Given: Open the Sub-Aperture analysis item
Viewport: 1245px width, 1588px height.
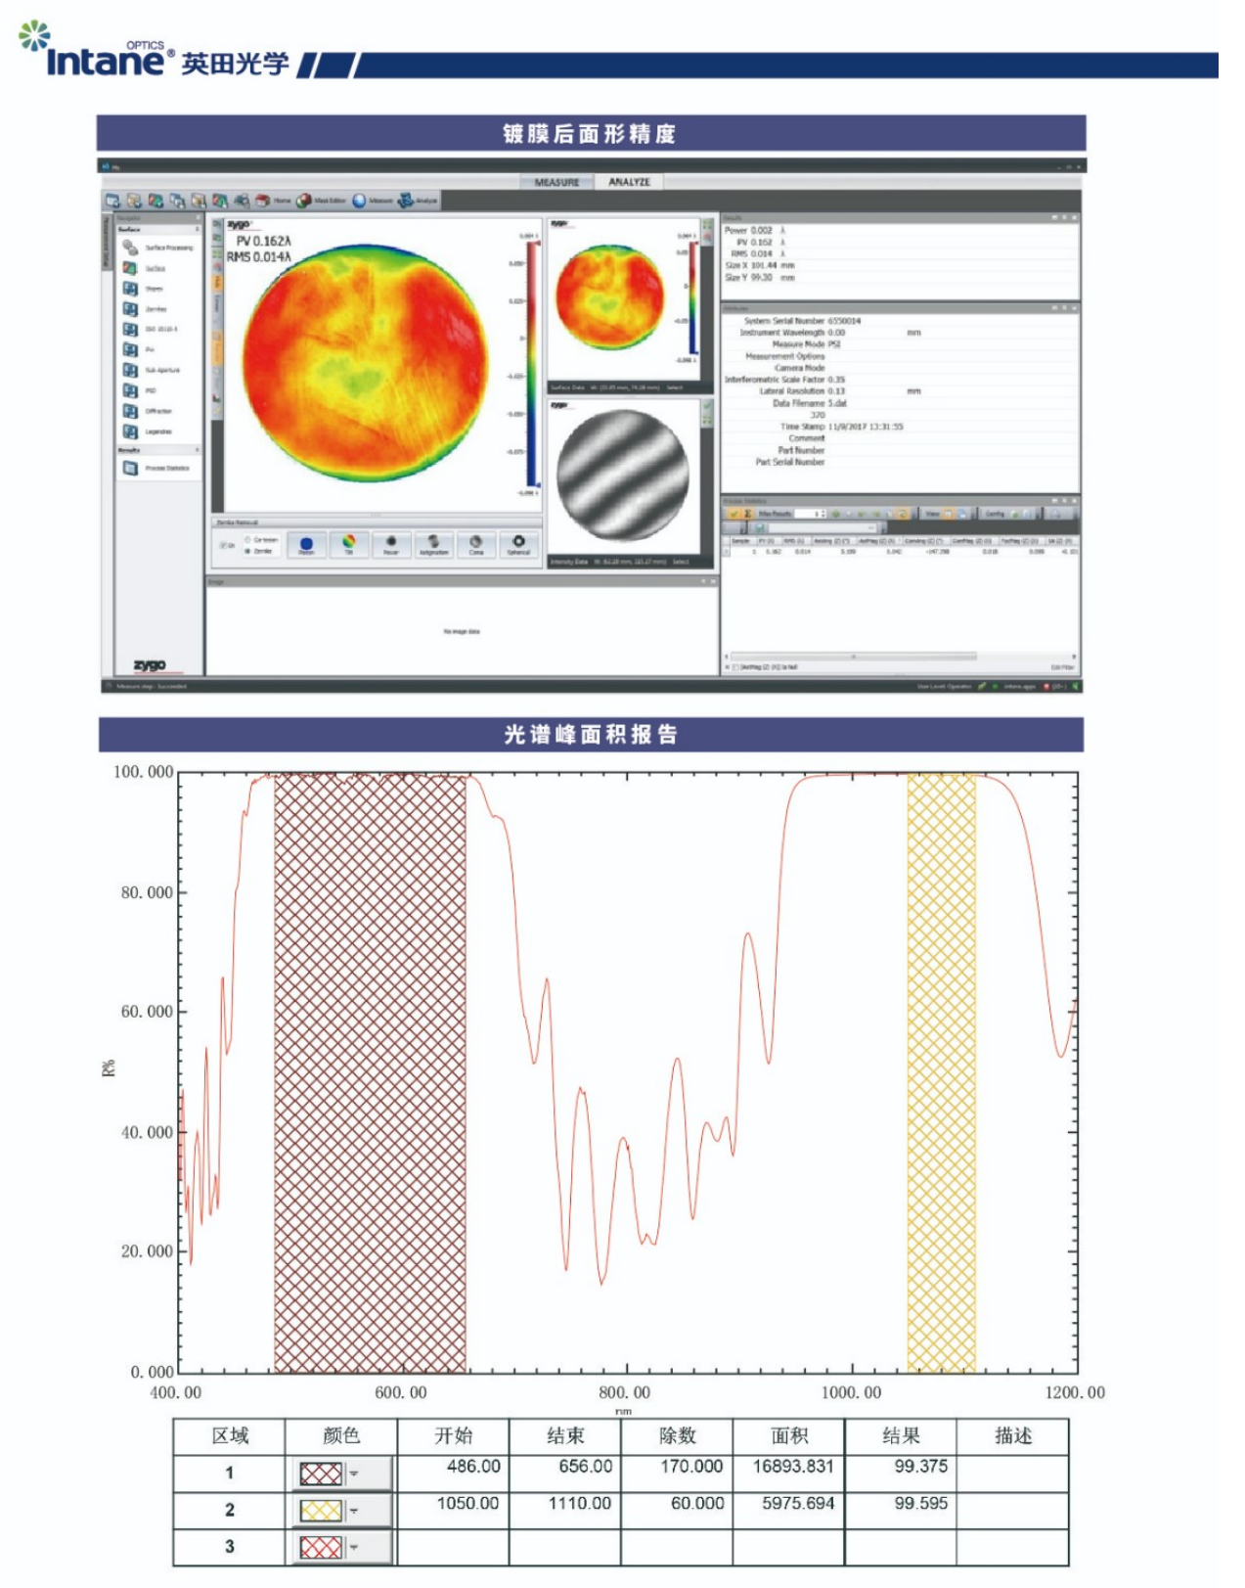Looking at the screenshot, I should click(130, 370).
